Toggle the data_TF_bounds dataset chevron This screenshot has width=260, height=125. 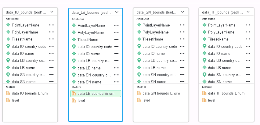point(248,12)
